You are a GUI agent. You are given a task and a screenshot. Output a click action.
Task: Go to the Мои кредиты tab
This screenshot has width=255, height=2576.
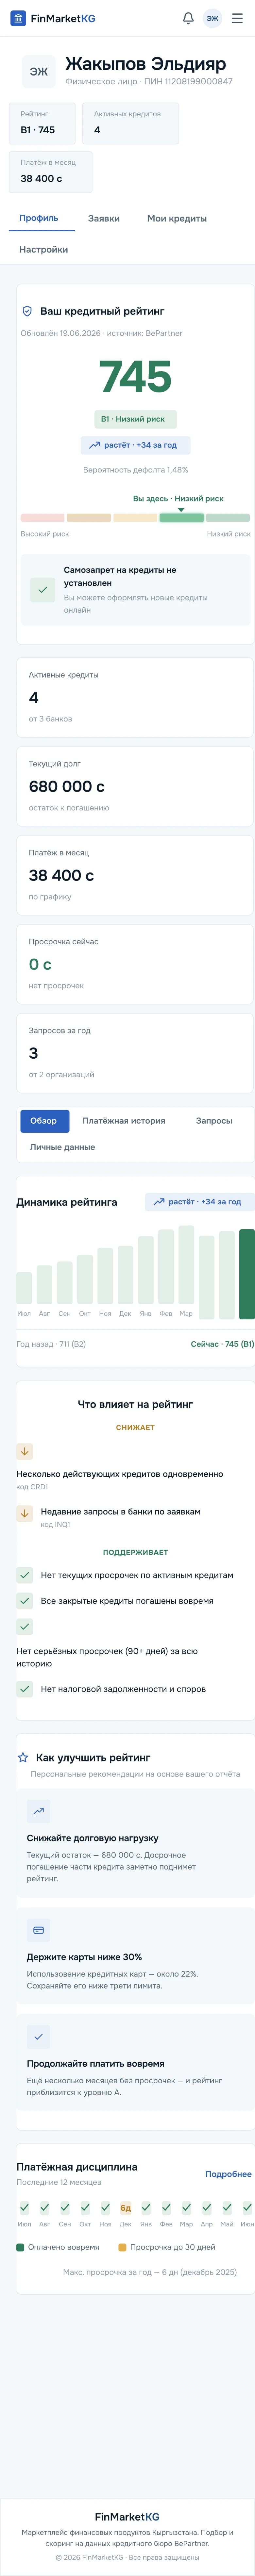tap(177, 218)
